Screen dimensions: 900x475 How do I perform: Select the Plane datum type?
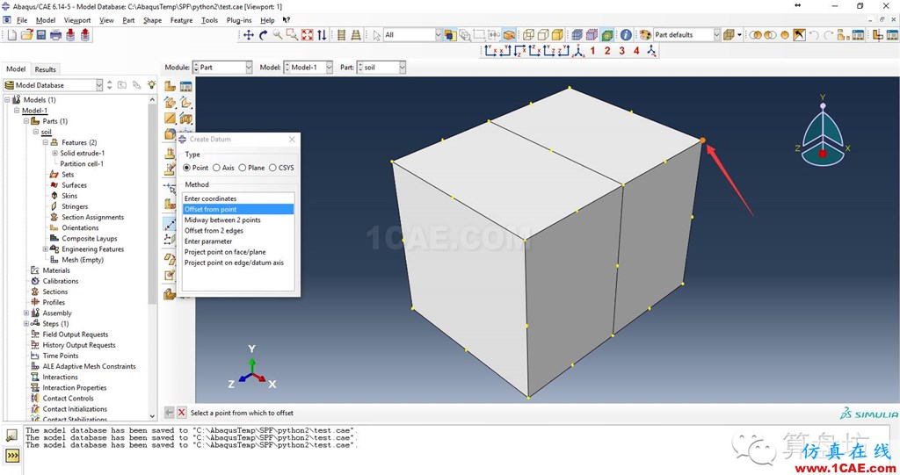pyautogui.click(x=243, y=168)
